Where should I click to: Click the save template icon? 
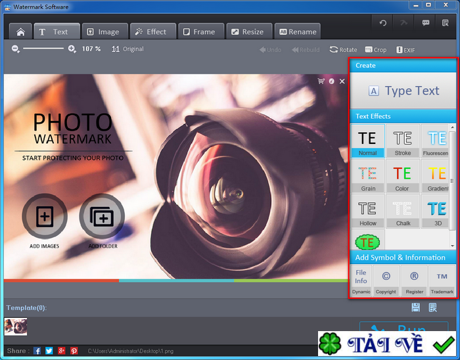pyautogui.click(x=415, y=307)
